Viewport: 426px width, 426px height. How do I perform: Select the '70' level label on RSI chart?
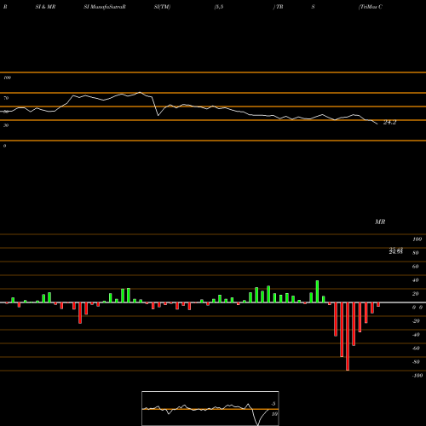coord(6,98)
